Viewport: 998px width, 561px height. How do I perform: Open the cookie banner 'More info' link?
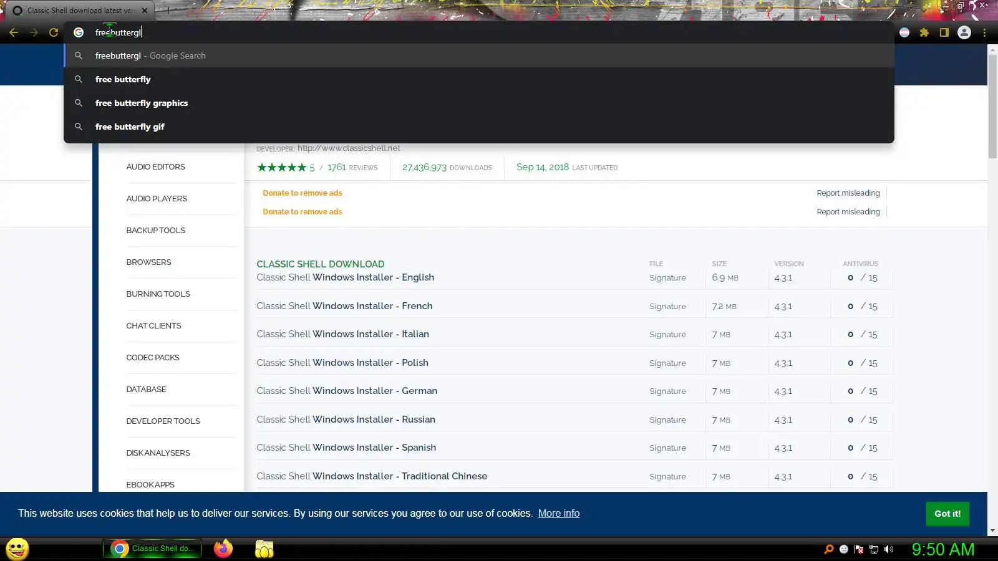(x=559, y=514)
